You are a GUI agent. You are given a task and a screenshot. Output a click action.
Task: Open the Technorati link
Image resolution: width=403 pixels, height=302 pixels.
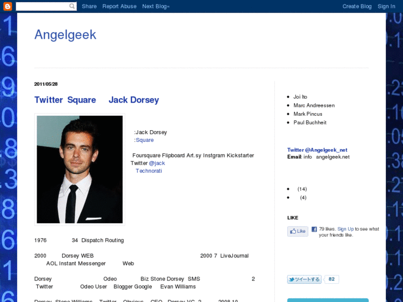click(x=149, y=171)
